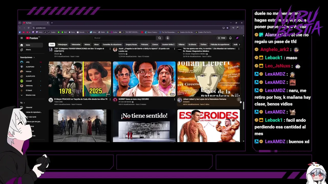Open the Botrix bookmark

pos(71,32)
